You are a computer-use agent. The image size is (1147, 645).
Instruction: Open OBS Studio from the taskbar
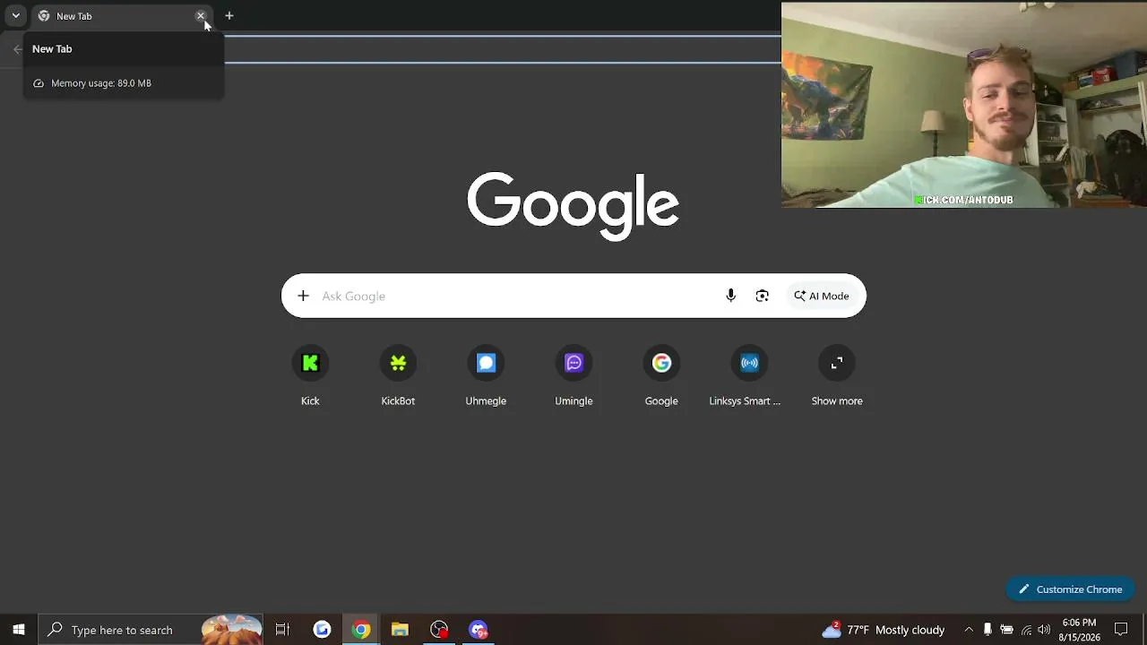(x=439, y=630)
